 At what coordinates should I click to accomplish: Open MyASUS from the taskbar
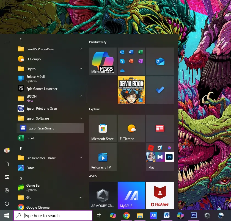point(153,216)
